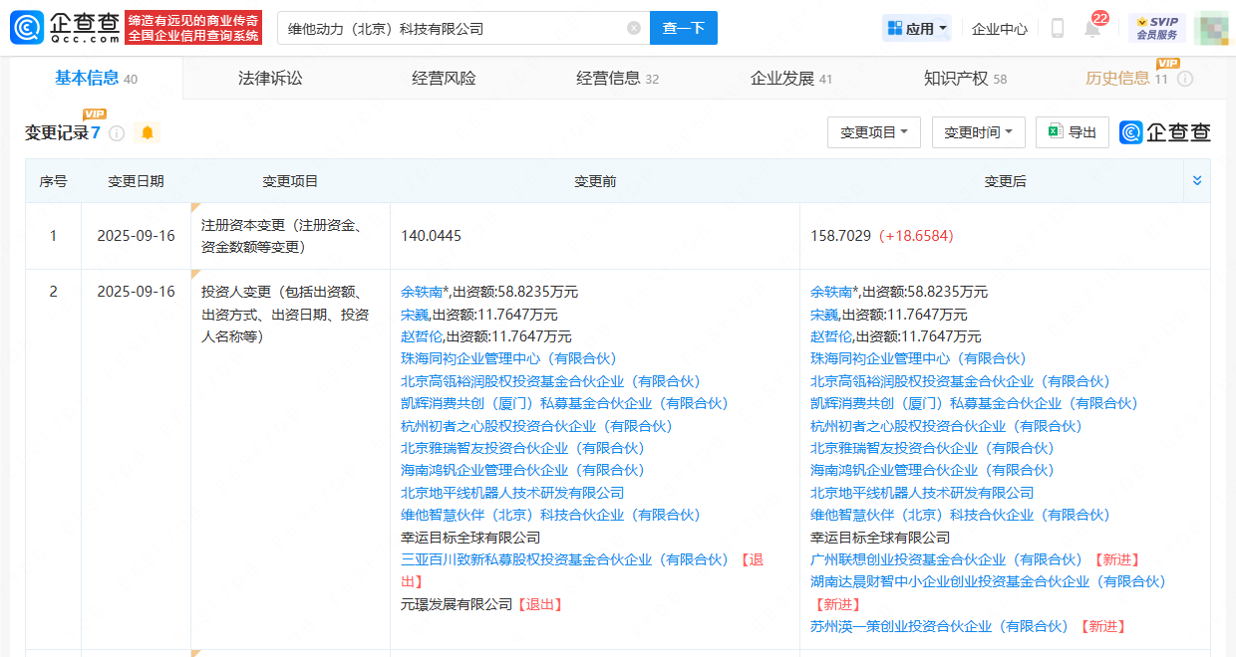Click the Qcc logo at top left
The height and width of the screenshot is (657, 1236).
pos(65,28)
